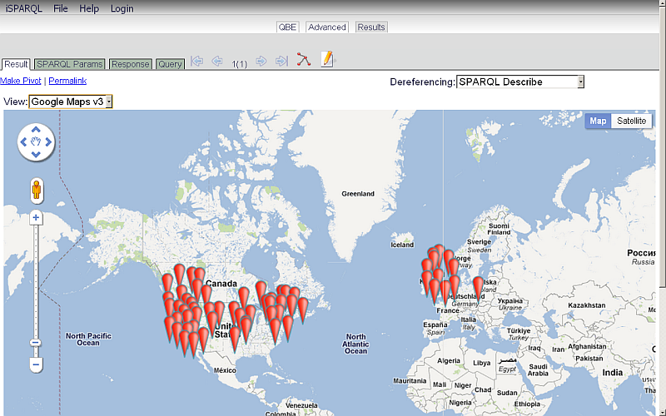
Task: Click the Street View pegman icon
Action: pyautogui.click(x=37, y=190)
